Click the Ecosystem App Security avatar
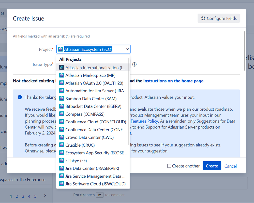Screen dimensions: 254x203 click(62, 153)
